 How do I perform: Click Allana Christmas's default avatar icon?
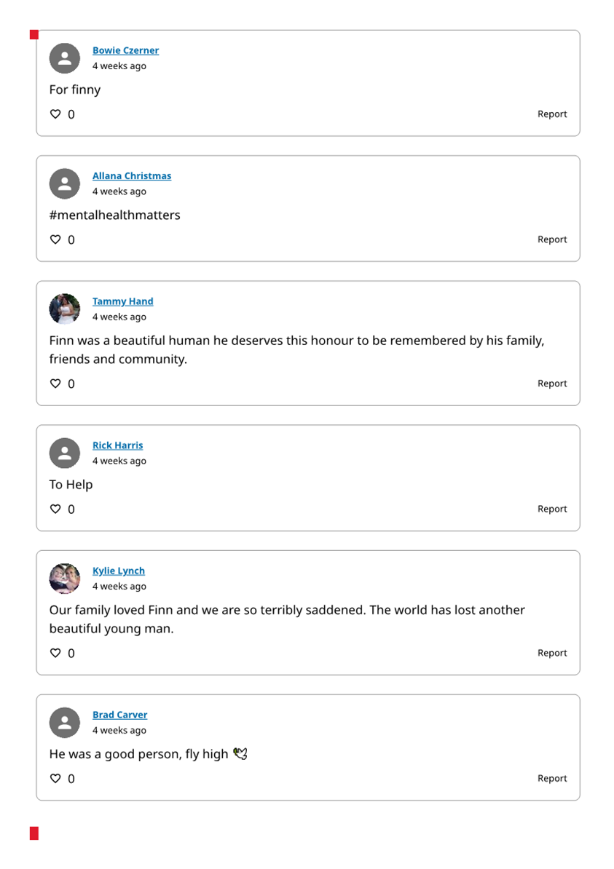tap(65, 183)
